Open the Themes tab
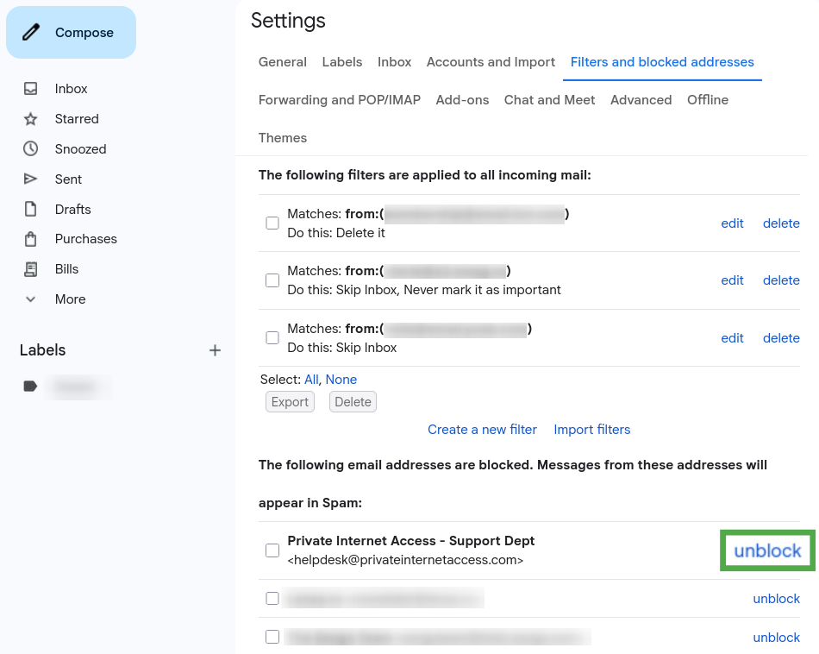The height and width of the screenshot is (654, 819). tap(283, 138)
